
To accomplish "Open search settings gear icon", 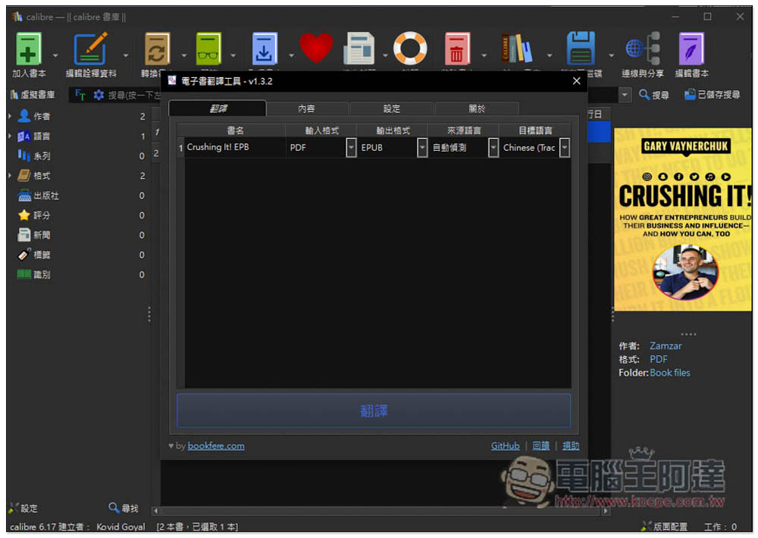I will 99,95.
